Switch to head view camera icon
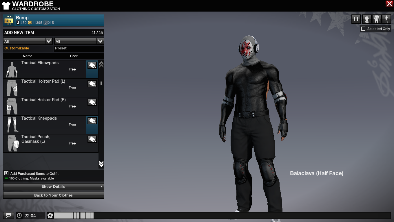This screenshot has width=394, height=222. tap(367, 19)
